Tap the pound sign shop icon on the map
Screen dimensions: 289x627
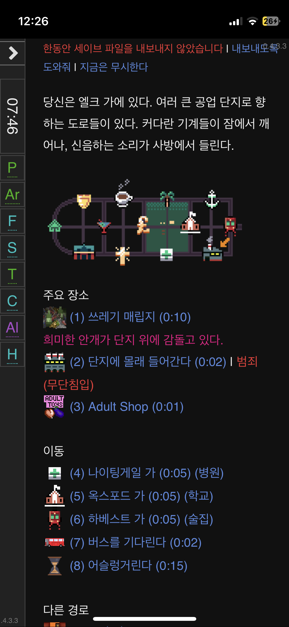tap(143, 225)
